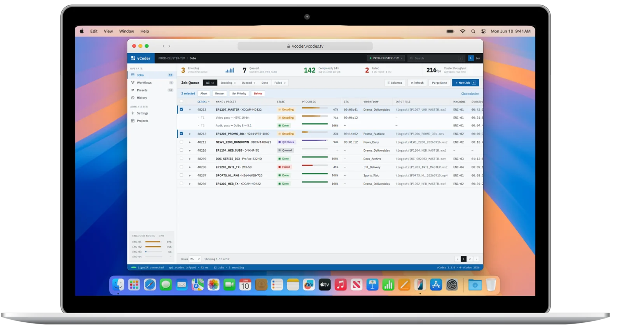Uncheck job 48212 EP1206_PROMO_30s checkbox
622x329 pixels.
182,133
